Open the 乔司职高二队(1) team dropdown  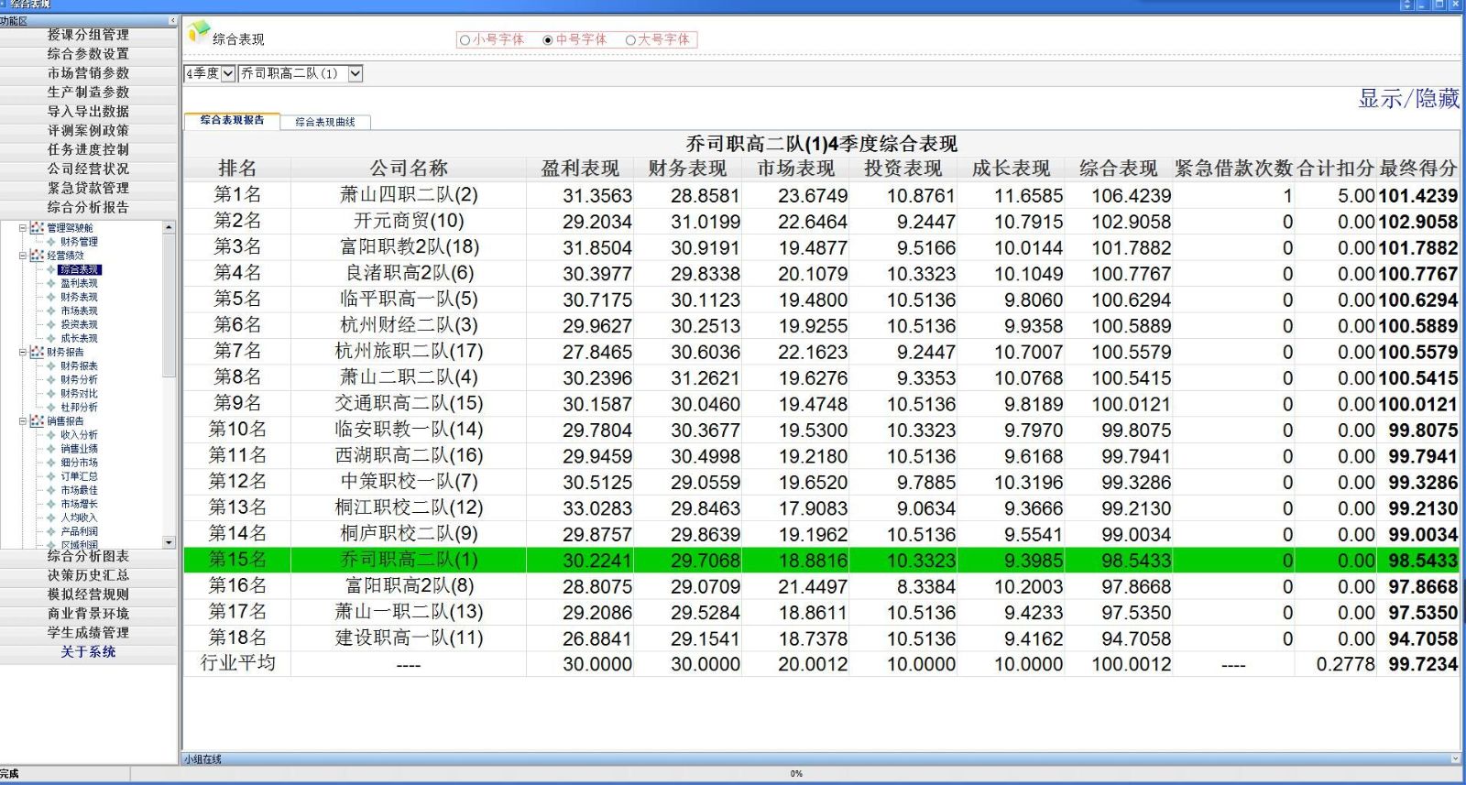point(355,73)
